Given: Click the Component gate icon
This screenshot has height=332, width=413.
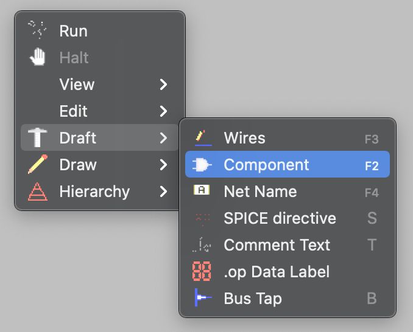Looking at the screenshot, I should 202,165.
